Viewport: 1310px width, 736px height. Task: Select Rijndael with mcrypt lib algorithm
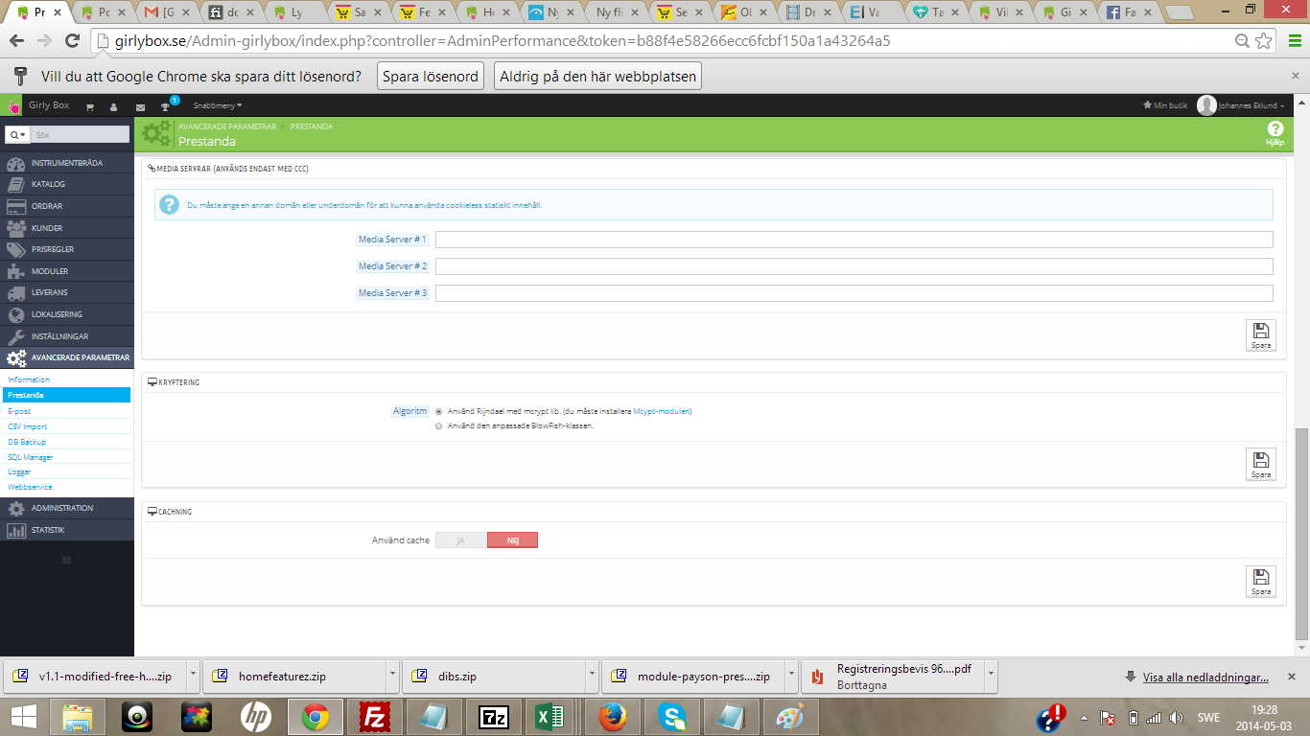click(439, 411)
